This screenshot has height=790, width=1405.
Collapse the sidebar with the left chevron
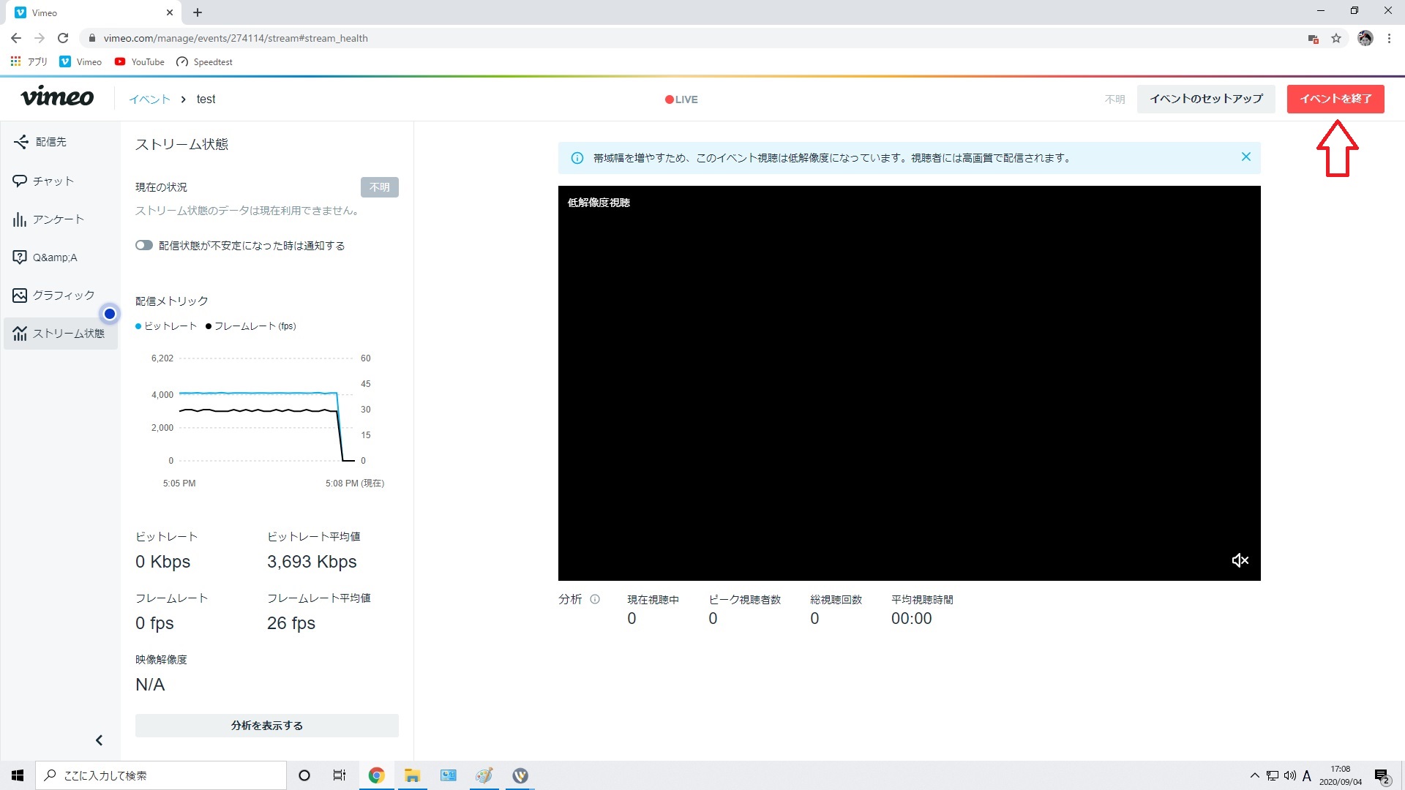coord(99,740)
